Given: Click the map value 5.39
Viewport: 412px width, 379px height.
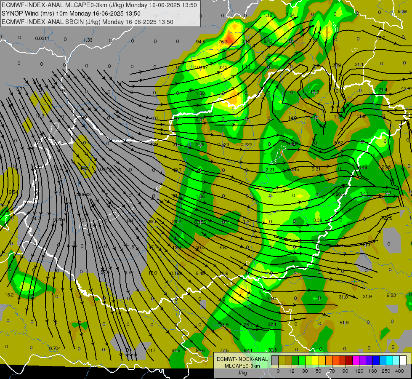Looking at the screenshot, I should (402, 11).
